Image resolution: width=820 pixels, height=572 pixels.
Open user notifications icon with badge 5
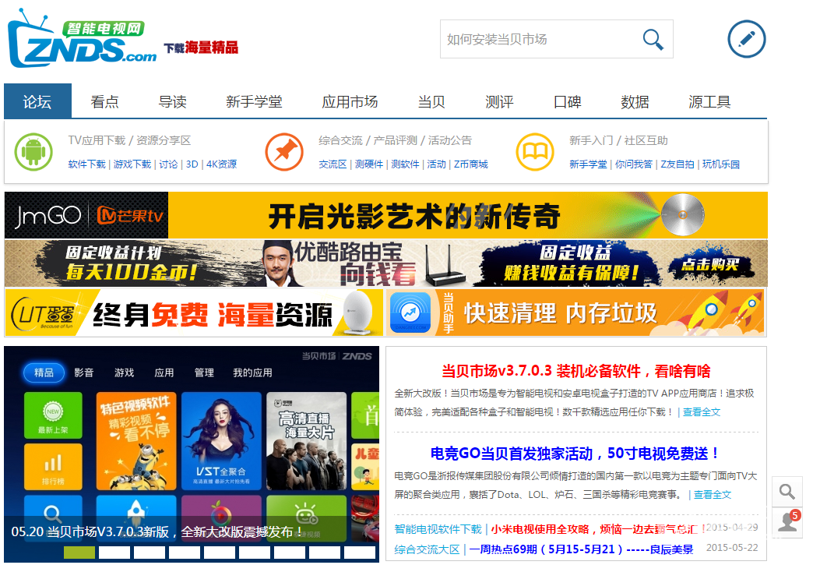(787, 522)
